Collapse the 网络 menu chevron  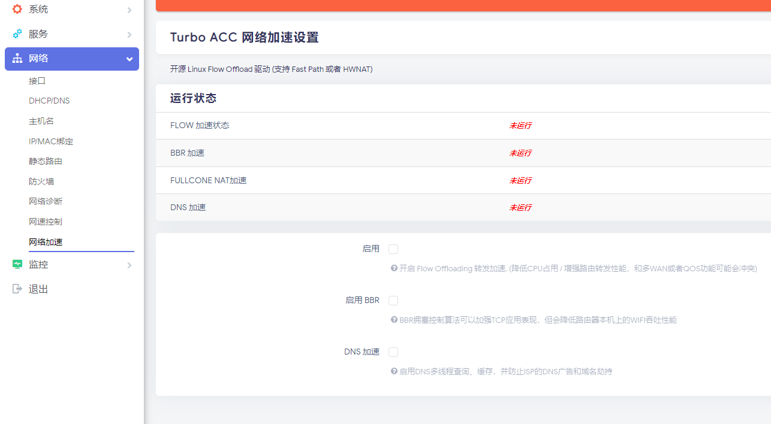[129, 59]
